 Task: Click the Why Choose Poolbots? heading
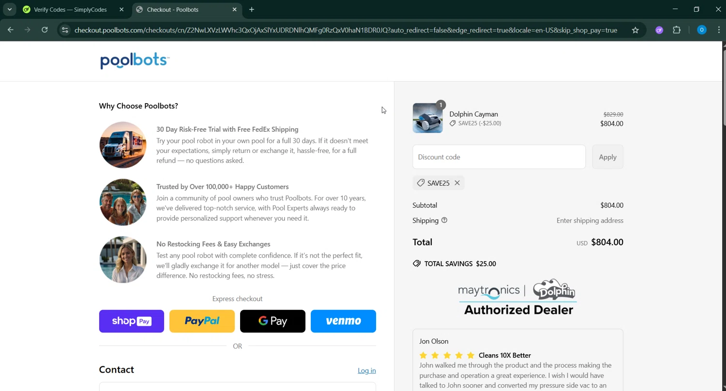pyautogui.click(x=138, y=106)
